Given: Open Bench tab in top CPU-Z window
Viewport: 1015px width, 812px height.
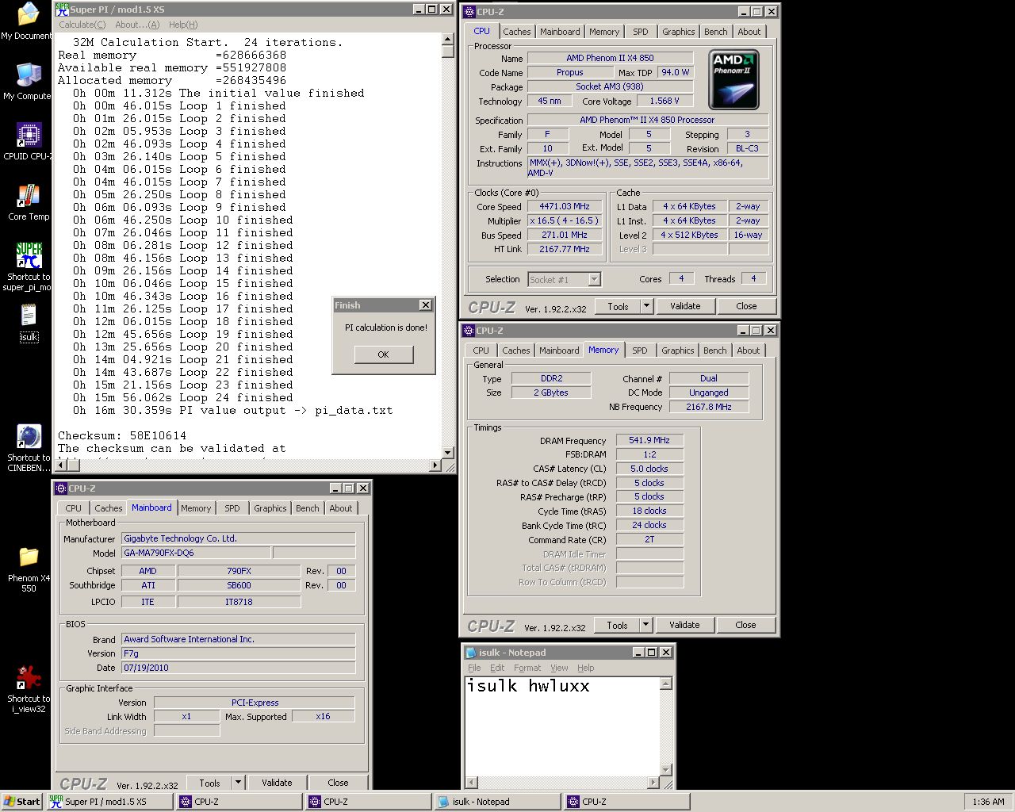Looking at the screenshot, I should tap(715, 32).
